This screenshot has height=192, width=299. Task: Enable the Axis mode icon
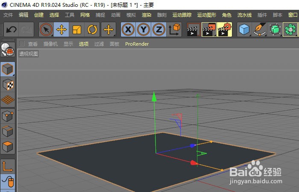[8, 166]
